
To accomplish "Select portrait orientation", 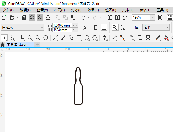I will pos(96,27).
